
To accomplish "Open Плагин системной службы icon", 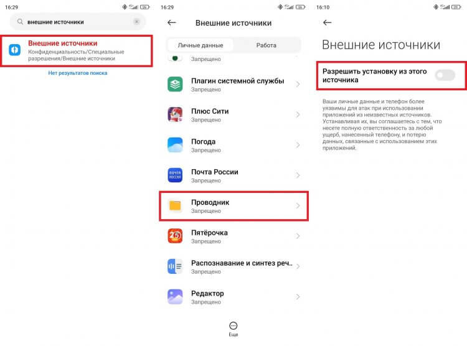I will click(175, 84).
